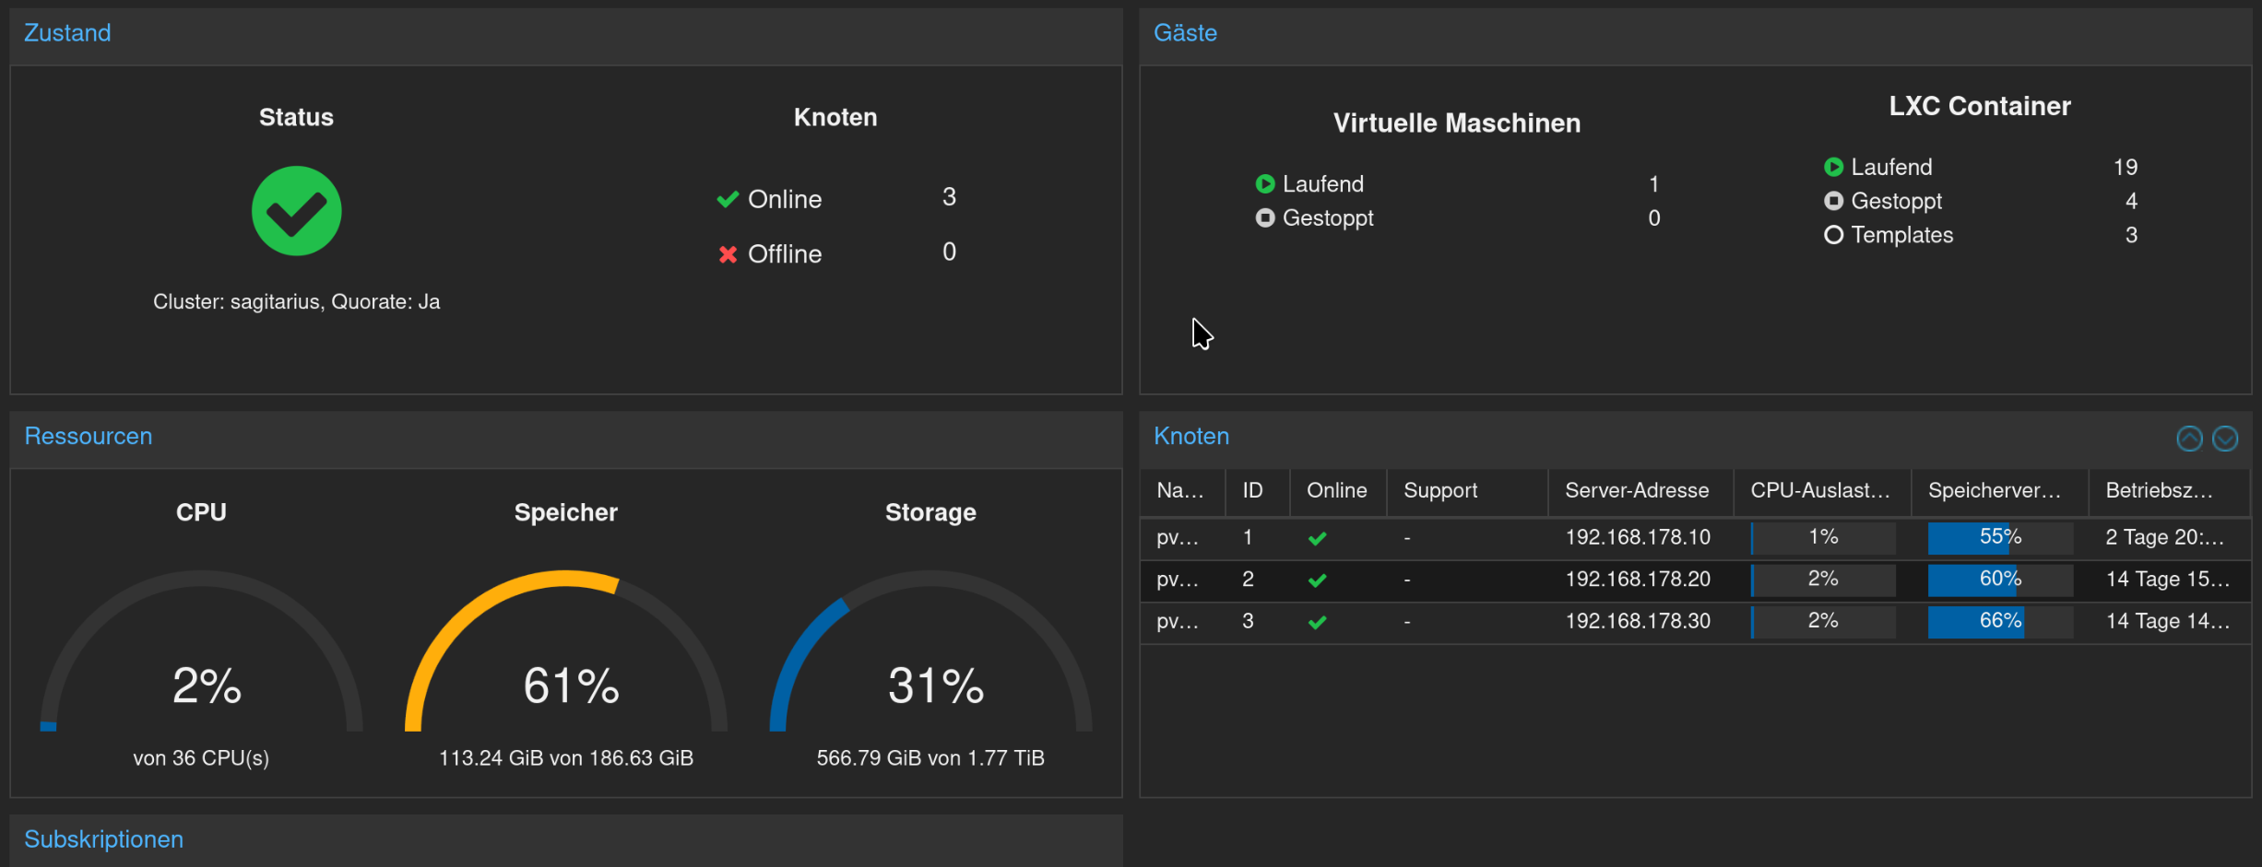Click the Virtuelle Maschinen Gestoppt stop icon
The width and height of the screenshot is (2262, 867).
[1265, 218]
